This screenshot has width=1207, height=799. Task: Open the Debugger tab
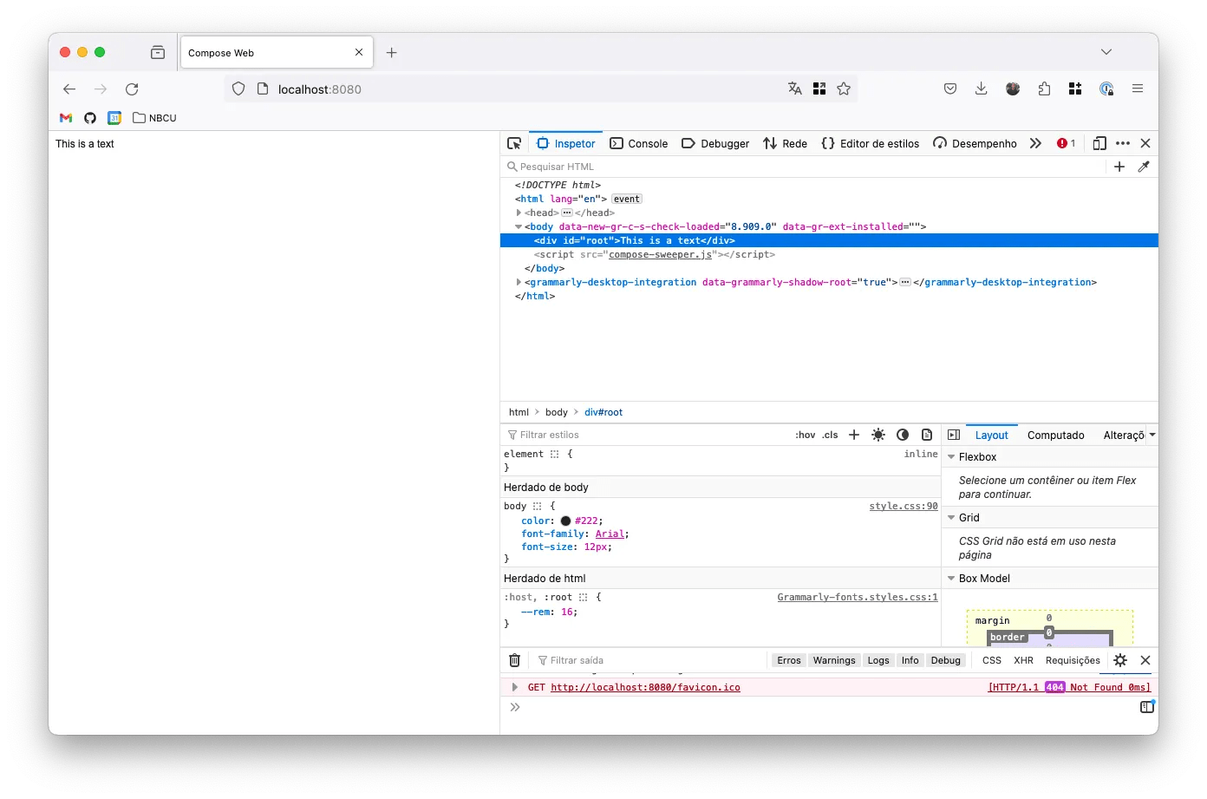715,143
